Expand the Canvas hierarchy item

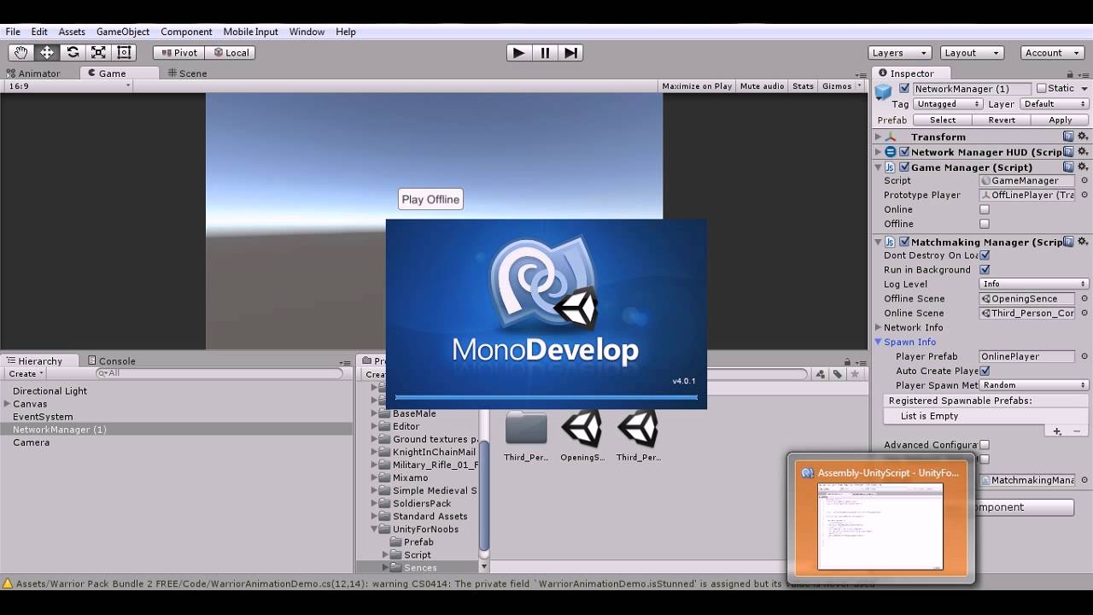click(7, 403)
